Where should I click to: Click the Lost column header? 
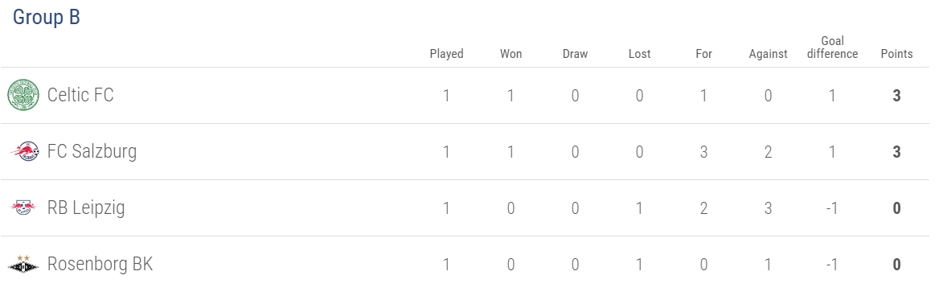click(x=640, y=54)
